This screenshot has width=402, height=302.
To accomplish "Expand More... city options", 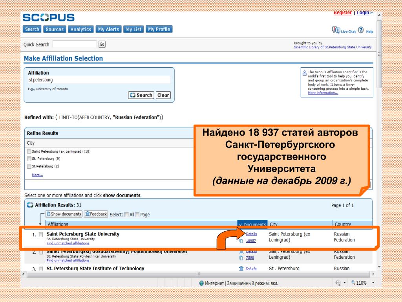I will click(x=37, y=175).
